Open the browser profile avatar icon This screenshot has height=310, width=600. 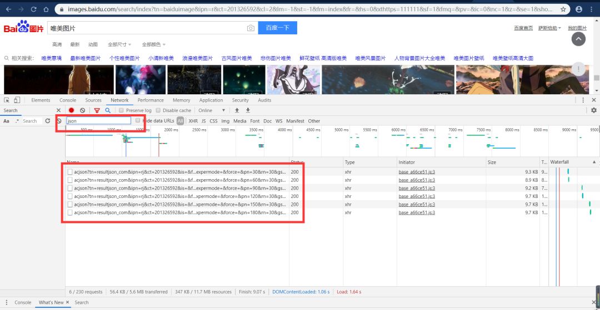tap(579, 9)
